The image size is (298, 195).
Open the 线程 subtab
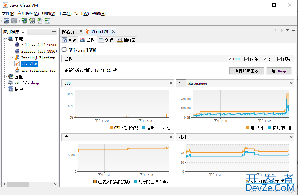pos(106,40)
